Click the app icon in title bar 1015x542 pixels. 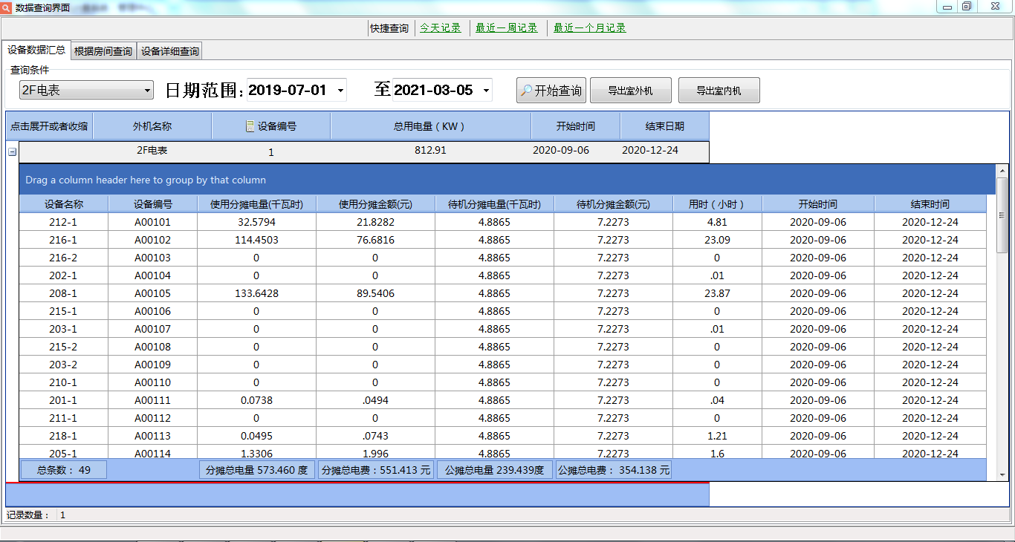coord(7,7)
